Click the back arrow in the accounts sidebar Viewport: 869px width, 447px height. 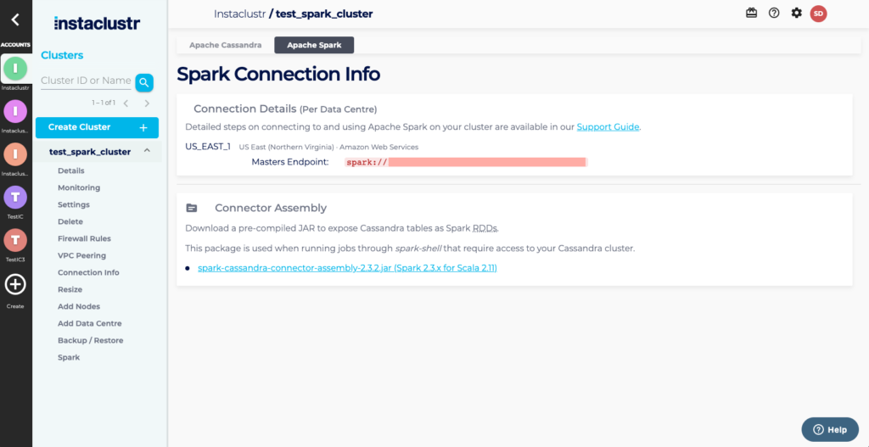click(x=15, y=20)
